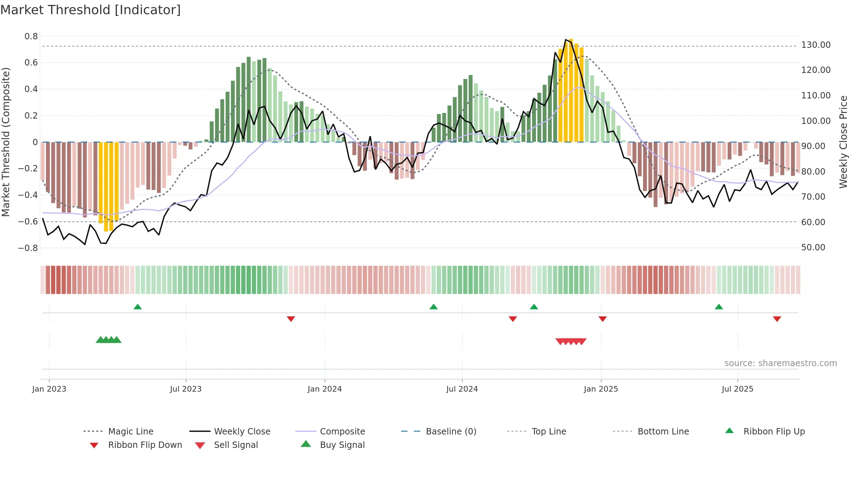
Task: Click the Market Threshold (Composite) axis title
Action: coord(6,142)
